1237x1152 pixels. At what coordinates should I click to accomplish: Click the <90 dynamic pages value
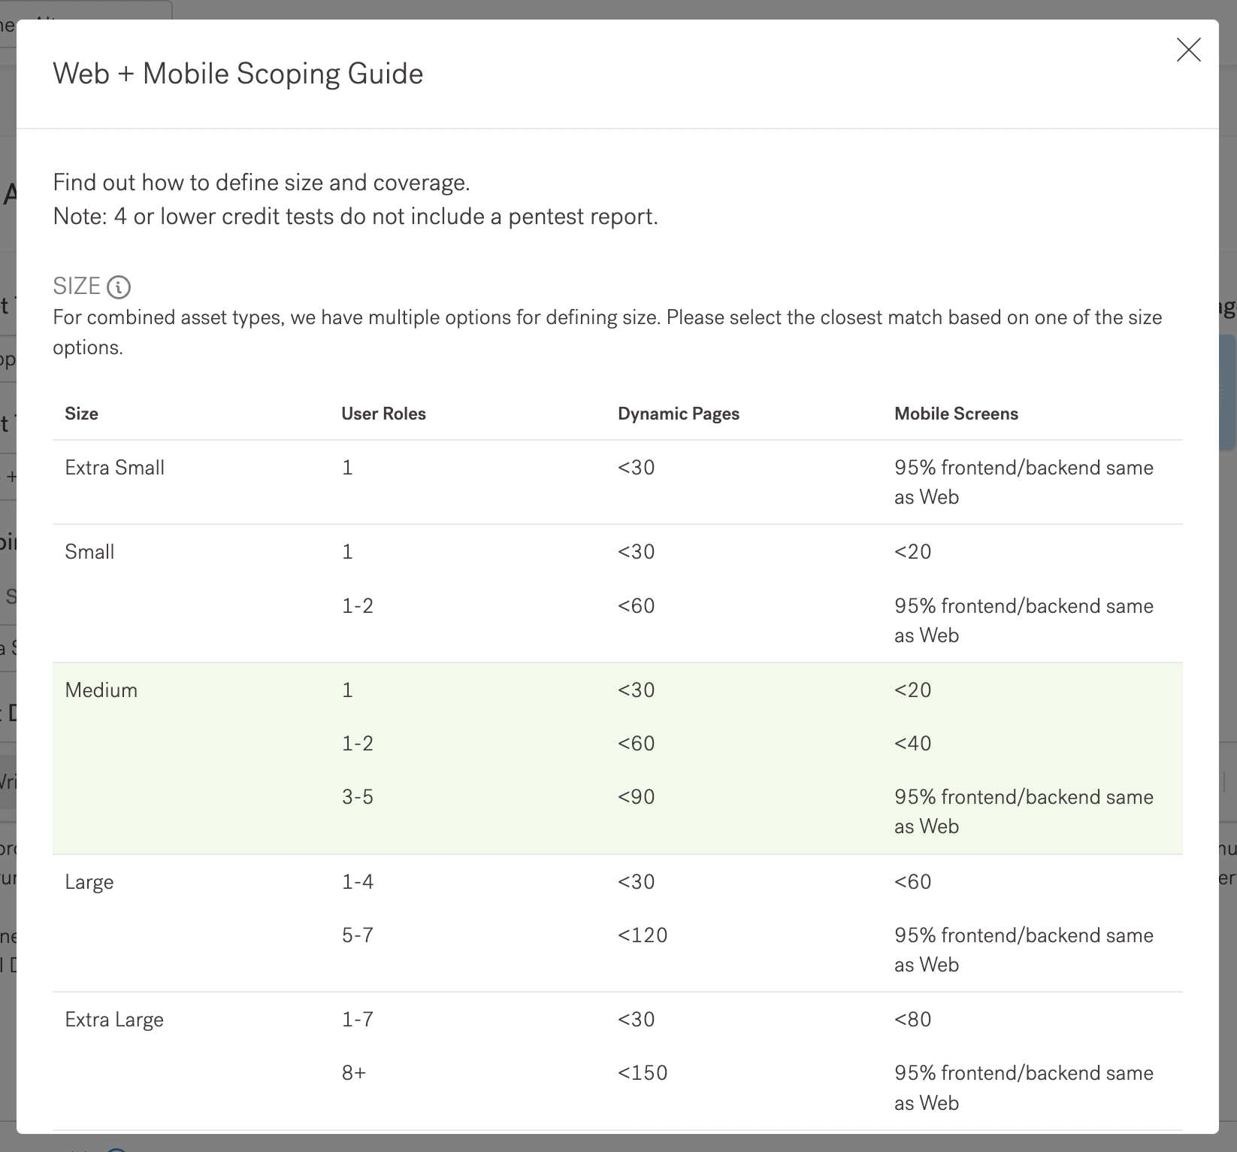point(636,797)
